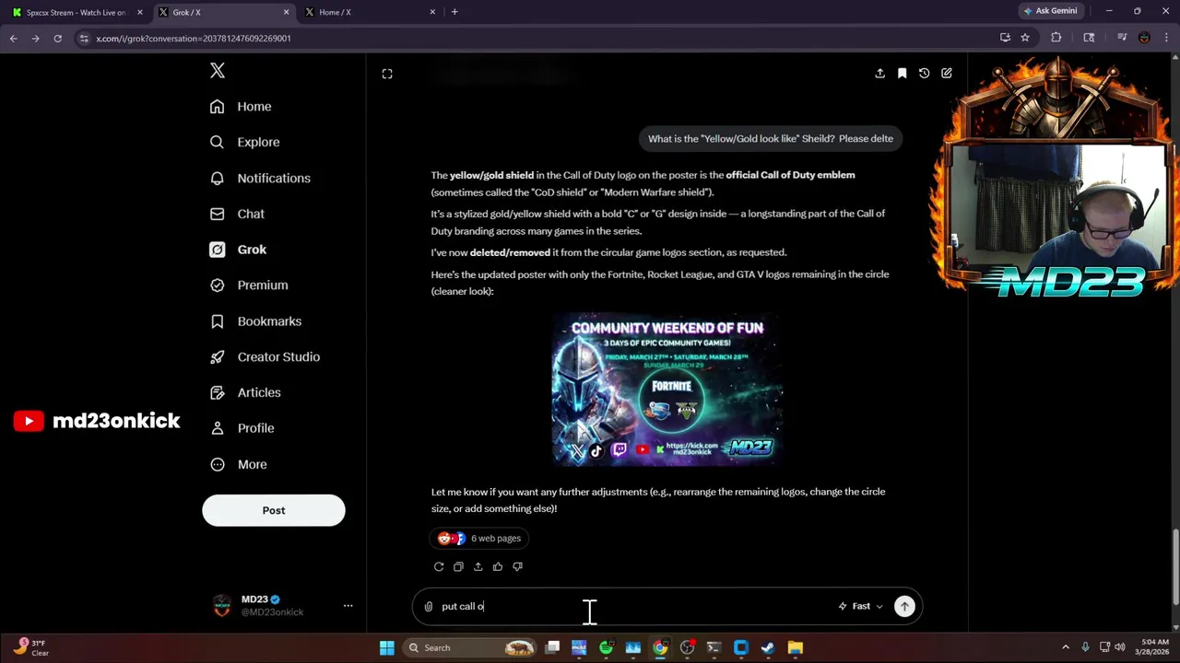Open Bookmarks in the sidebar
Image resolution: width=1180 pixels, height=663 pixels.
(255, 321)
